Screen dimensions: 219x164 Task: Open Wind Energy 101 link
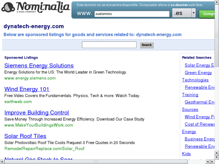tap(27, 89)
